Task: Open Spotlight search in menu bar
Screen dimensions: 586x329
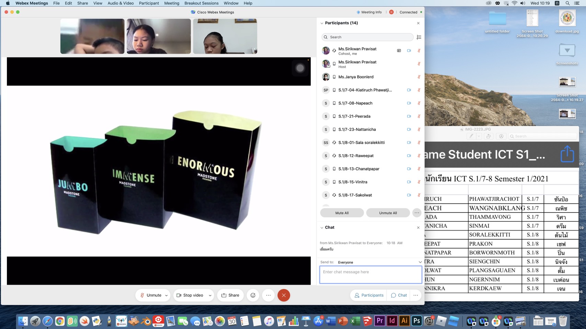Action: point(567,3)
